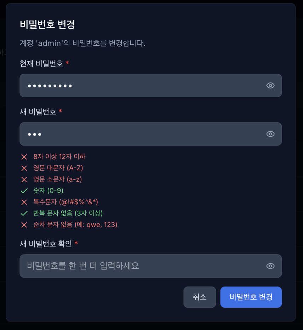
Task: Click the '비밀번호를 한 번 더 입력하세요' field
Action: tap(142, 266)
